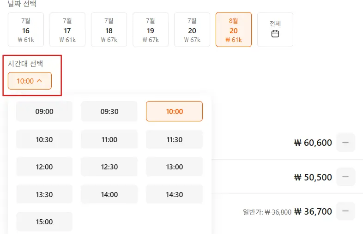Click minus button beside ₩ 60,600
Screen dimensions: 363x234
click(345, 143)
